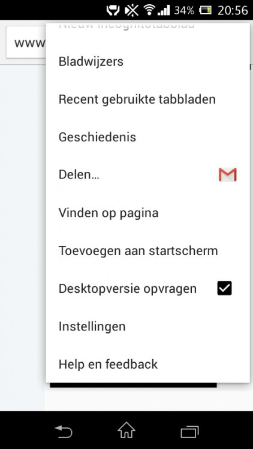The image size is (253, 449).
Task: Open Instellingen from the menu
Action: 147,326
